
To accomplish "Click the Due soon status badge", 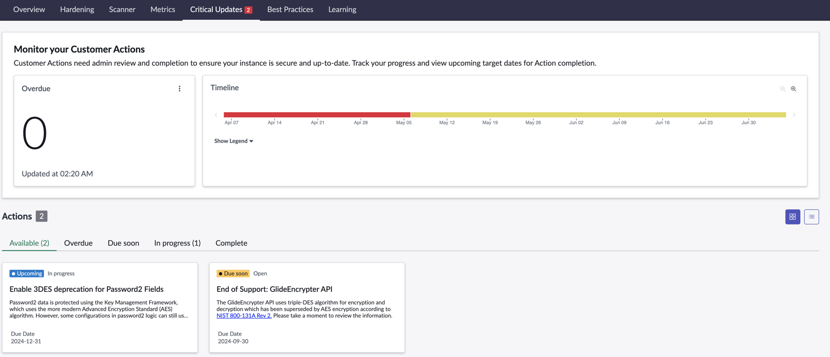I will 233,274.
